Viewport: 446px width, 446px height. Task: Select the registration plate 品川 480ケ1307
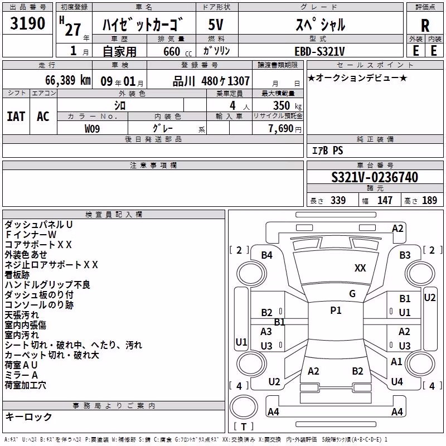(x=211, y=81)
